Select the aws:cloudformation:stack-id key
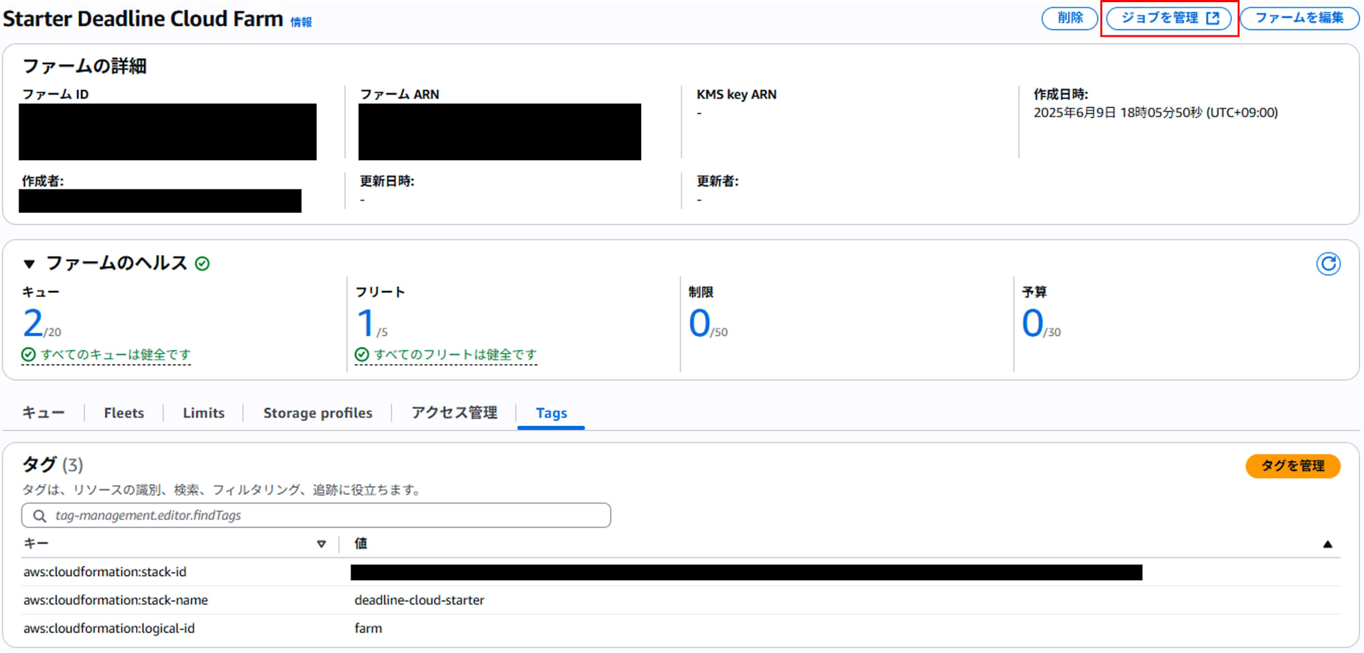The width and height of the screenshot is (1364, 653). click(105, 572)
